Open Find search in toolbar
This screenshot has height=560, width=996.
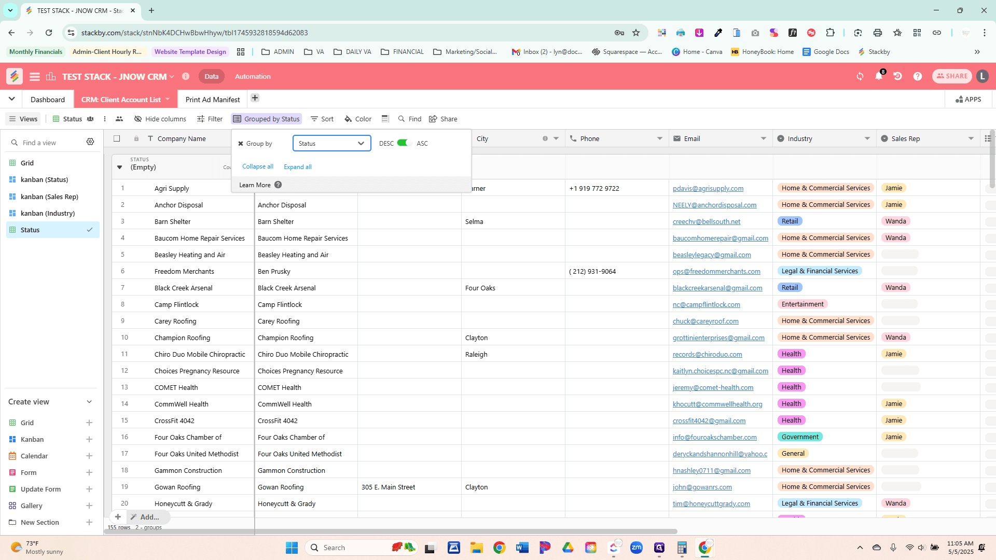[410, 119]
